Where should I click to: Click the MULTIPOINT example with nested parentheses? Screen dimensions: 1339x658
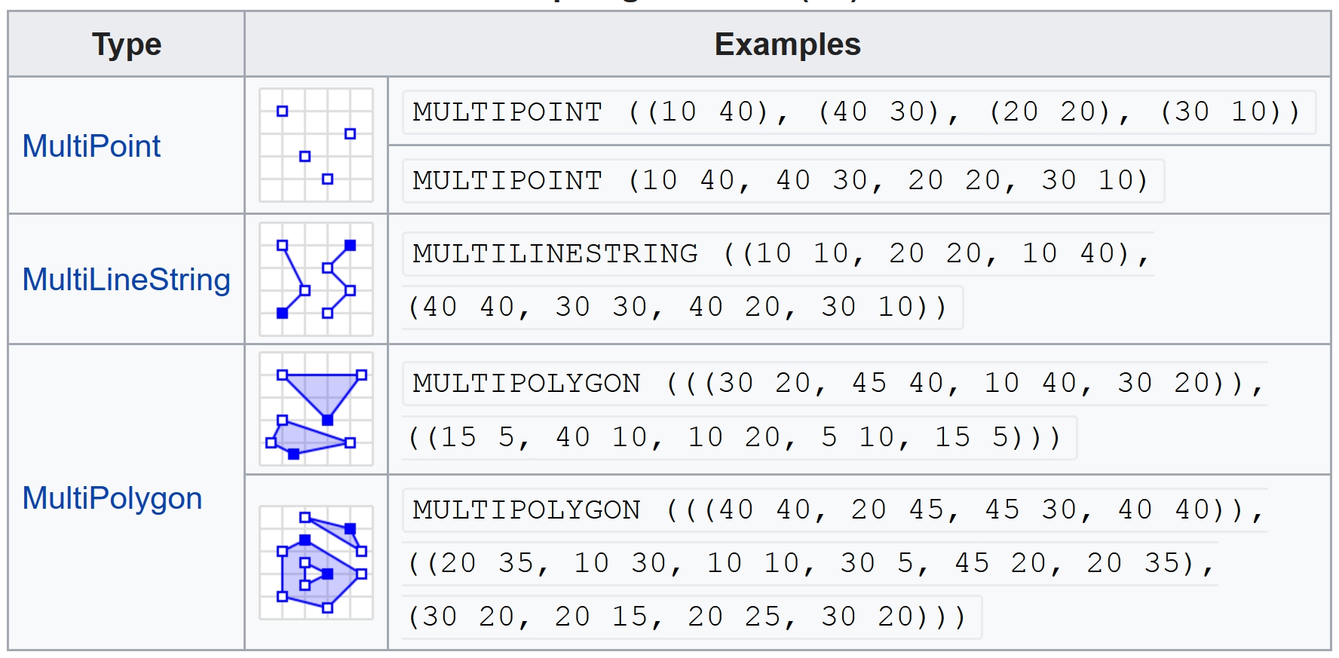pyautogui.click(x=857, y=112)
